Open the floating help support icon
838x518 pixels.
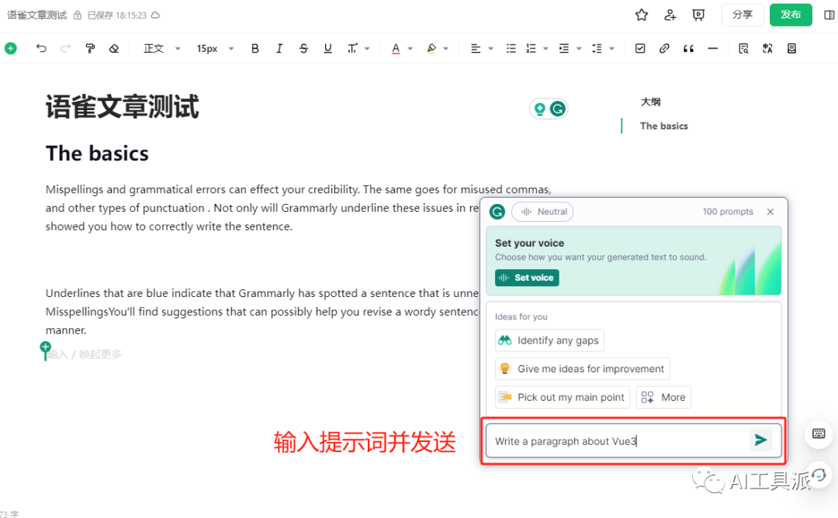click(x=819, y=475)
